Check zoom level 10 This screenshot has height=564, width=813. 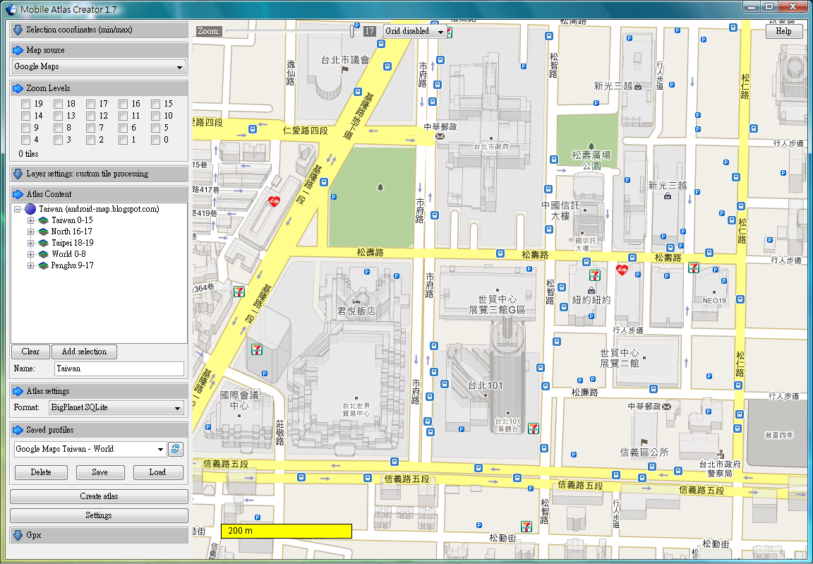[155, 116]
